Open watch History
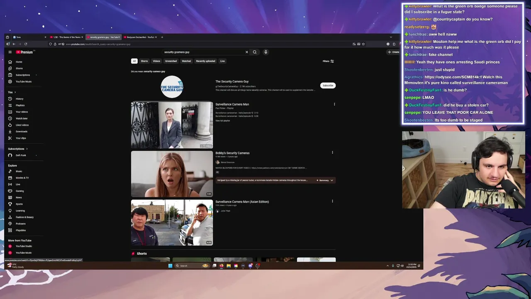The height and width of the screenshot is (299, 531). coord(19,99)
